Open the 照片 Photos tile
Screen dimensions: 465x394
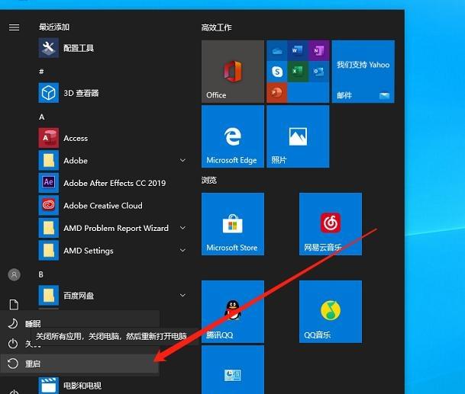[x=298, y=136]
